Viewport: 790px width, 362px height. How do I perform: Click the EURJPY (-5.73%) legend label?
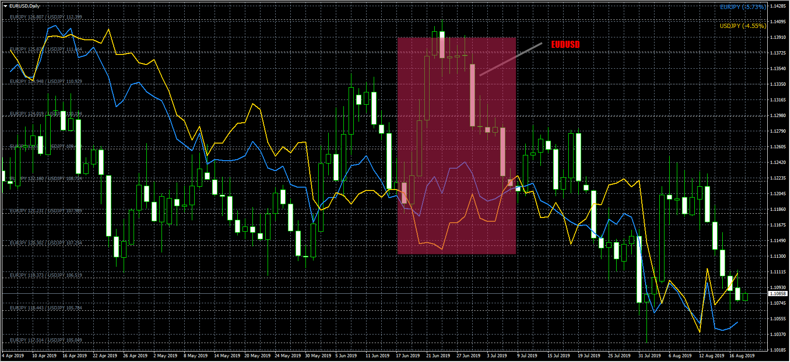pos(742,7)
